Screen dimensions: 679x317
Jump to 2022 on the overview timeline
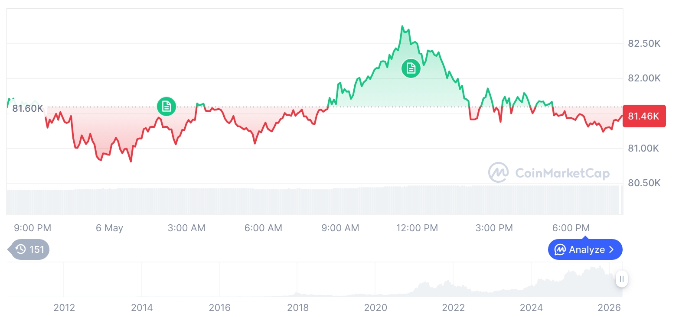click(x=454, y=307)
